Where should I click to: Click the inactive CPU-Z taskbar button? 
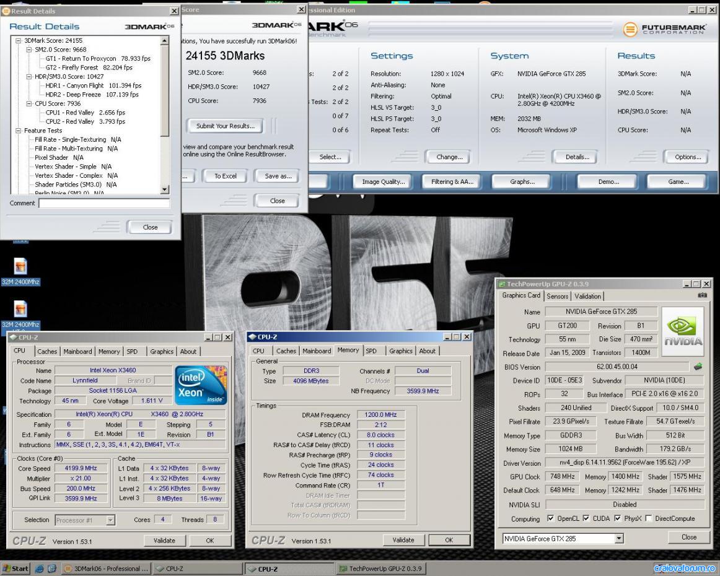198,569
